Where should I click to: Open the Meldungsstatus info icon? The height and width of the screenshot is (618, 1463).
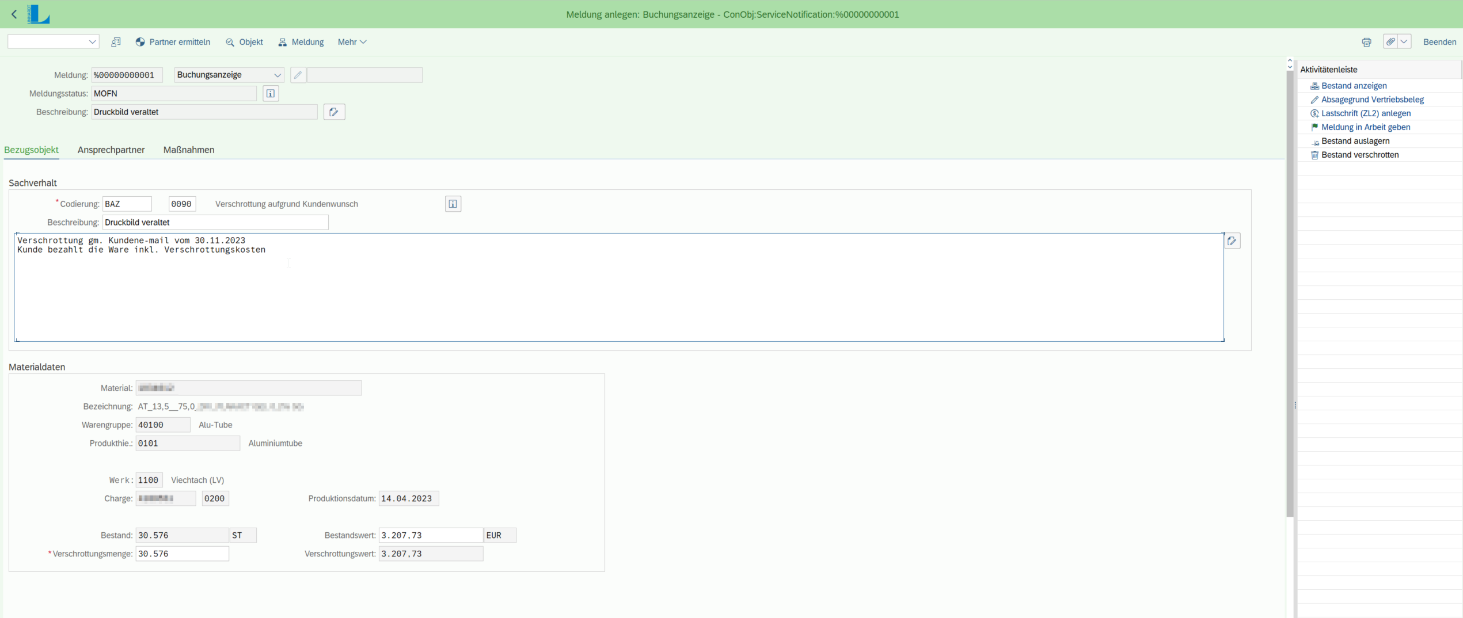[x=271, y=93]
